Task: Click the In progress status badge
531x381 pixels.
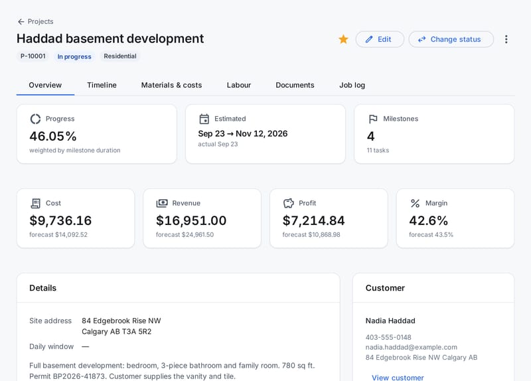Action: click(74, 56)
